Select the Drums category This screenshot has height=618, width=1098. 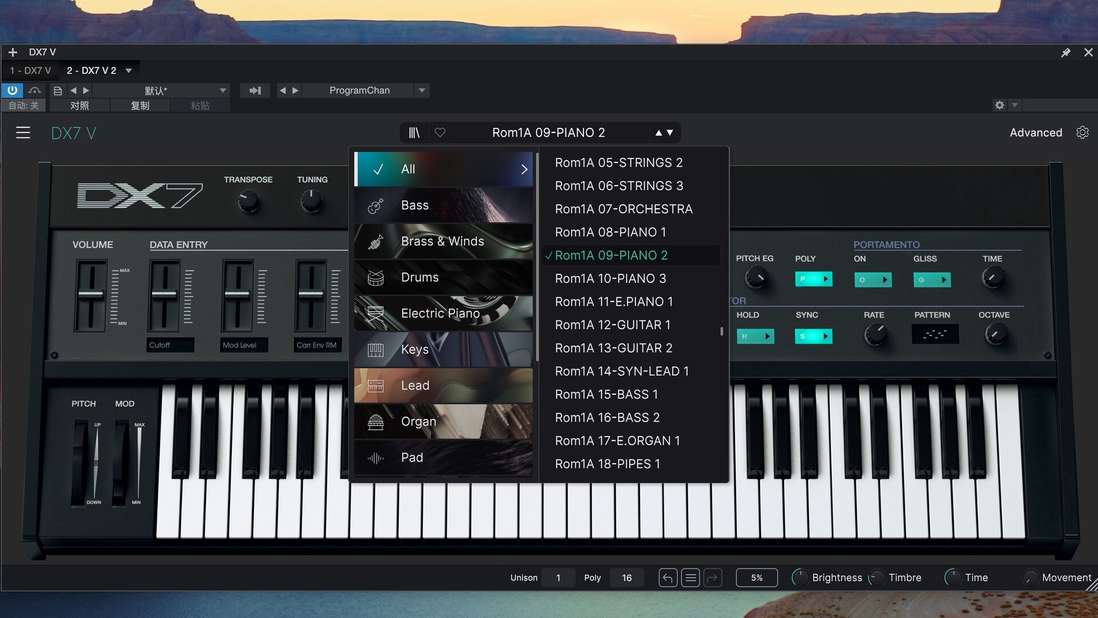pos(443,278)
